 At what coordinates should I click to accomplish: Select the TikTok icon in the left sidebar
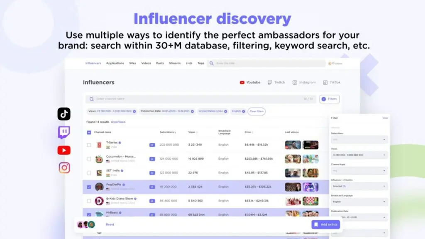click(x=64, y=114)
